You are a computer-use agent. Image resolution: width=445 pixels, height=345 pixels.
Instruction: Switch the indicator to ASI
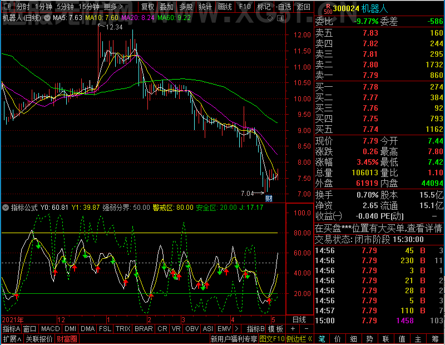(207, 329)
